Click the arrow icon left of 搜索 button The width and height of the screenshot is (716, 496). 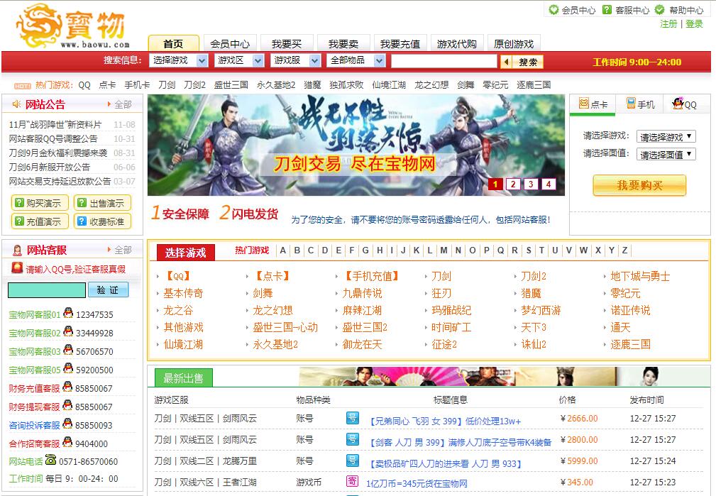coord(506,62)
